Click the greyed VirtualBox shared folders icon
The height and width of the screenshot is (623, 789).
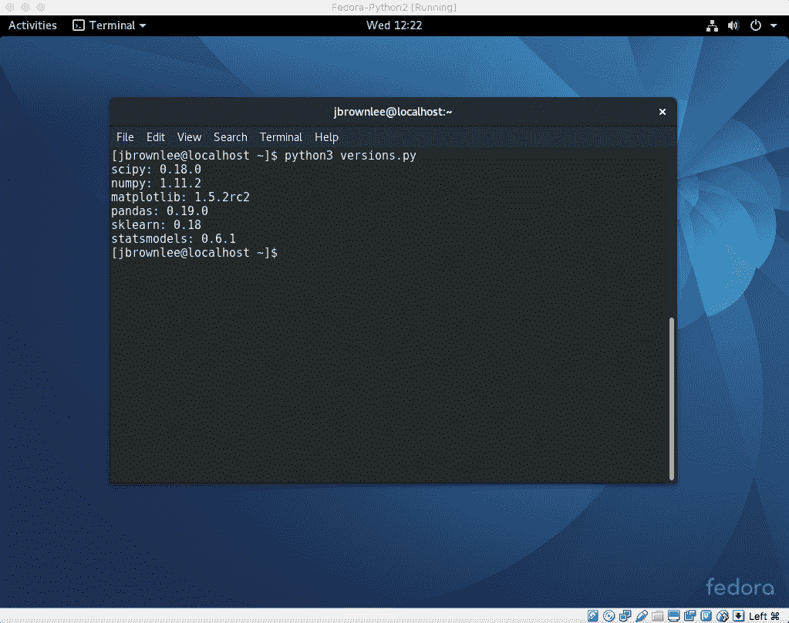[658, 616]
